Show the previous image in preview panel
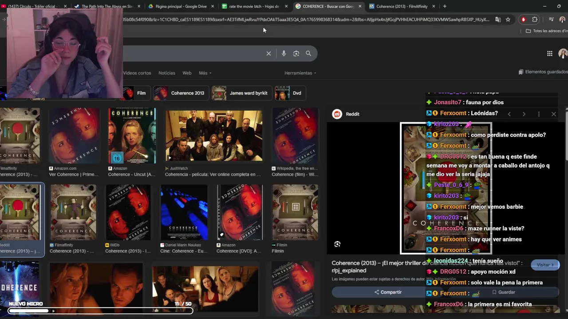This screenshot has width=568, height=319. (509, 114)
